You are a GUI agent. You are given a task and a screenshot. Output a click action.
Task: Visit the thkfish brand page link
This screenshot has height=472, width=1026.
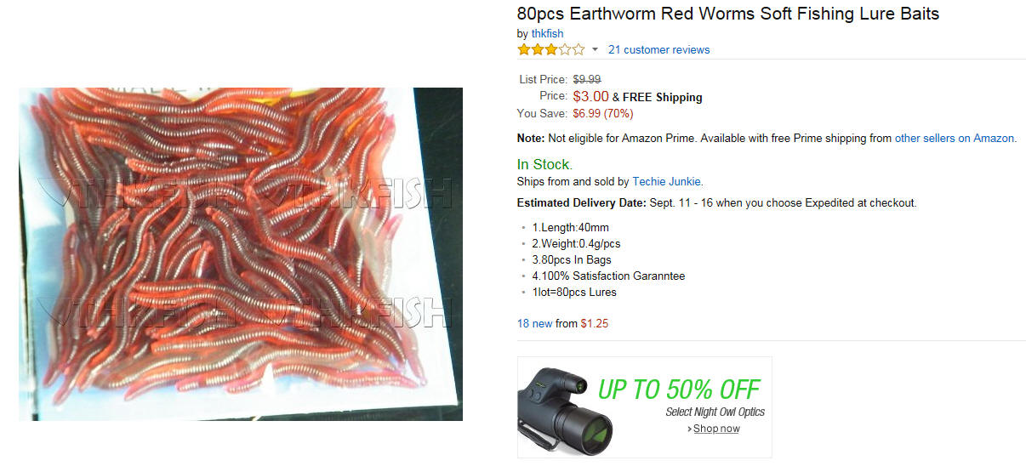[x=547, y=33]
